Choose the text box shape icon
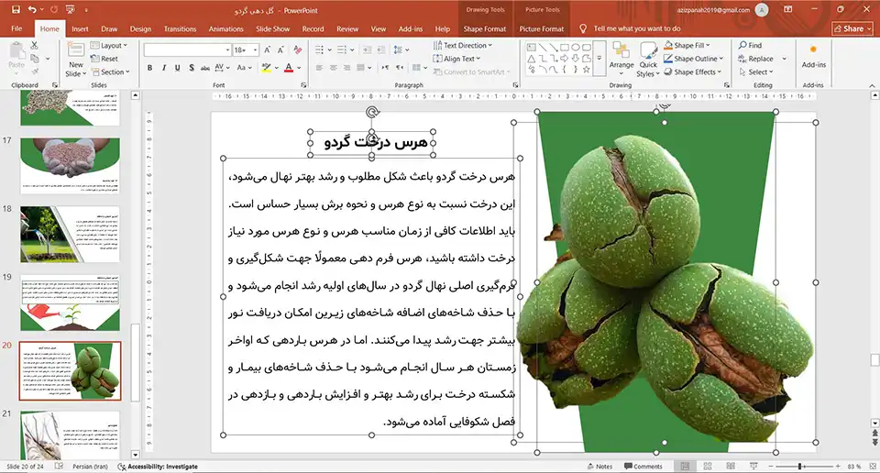This screenshot has width=880, height=473. [x=531, y=48]
